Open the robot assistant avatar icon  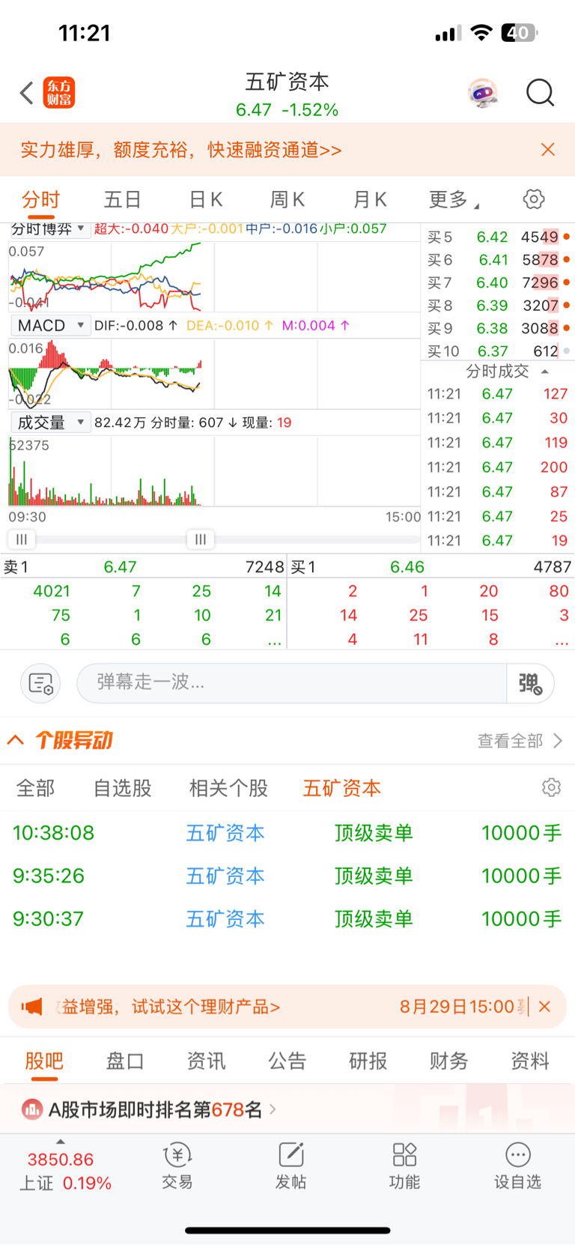[x=483, y=93]
